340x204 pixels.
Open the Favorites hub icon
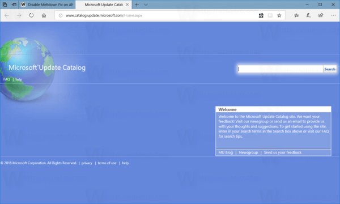click(296, 15)
